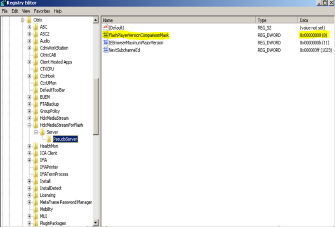Open the Favorites menu
Screen dimensions: 335x227
click(42, 11)
